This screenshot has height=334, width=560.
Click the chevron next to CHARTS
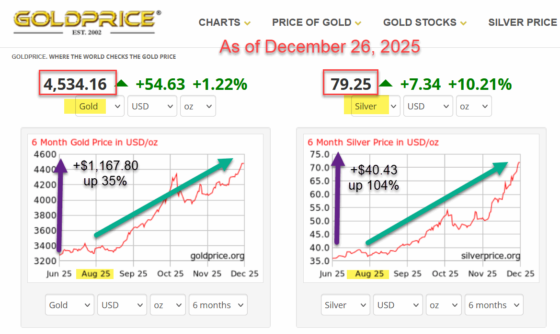point(248,22)
